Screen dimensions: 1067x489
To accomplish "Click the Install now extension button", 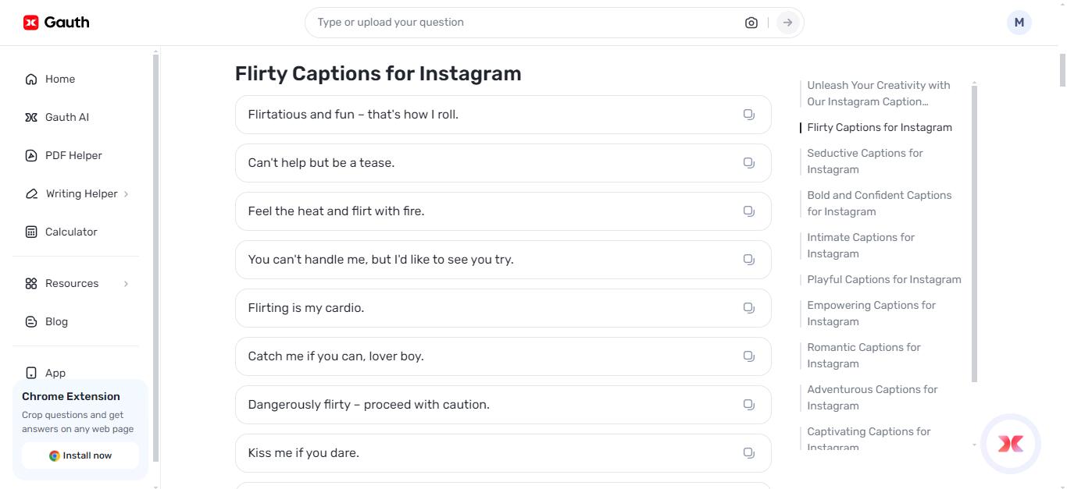I will [x=80, y=455].
